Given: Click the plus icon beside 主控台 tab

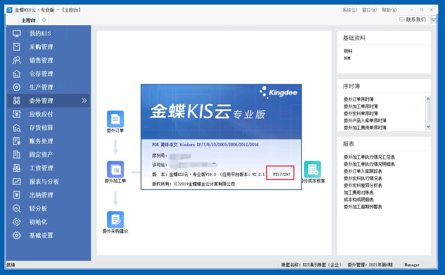Looking at the screenshot, I should click(44, 20).
